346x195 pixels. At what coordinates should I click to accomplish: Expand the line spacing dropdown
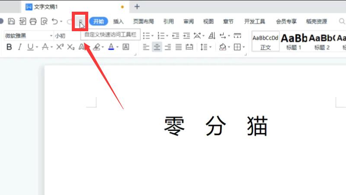click(x=211, y=47)
